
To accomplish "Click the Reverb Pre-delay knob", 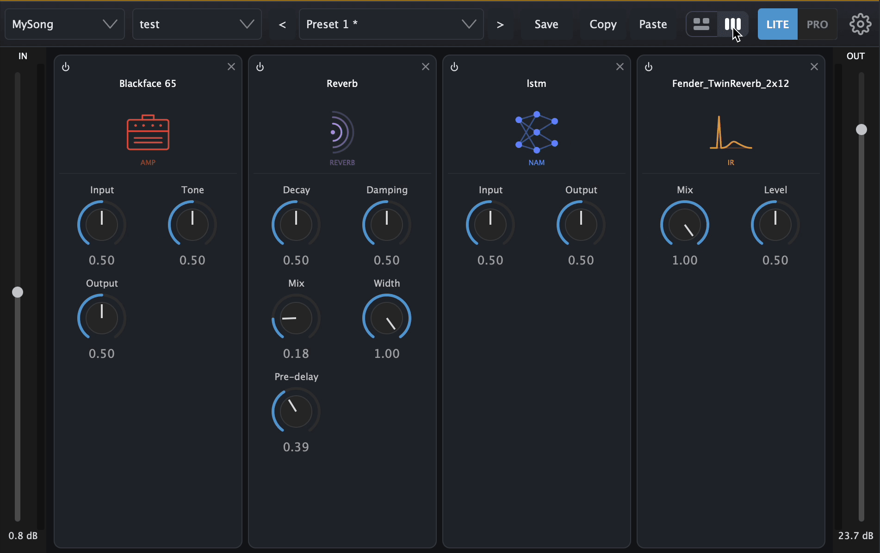I will pyautogui.click(x=296, y=411).
